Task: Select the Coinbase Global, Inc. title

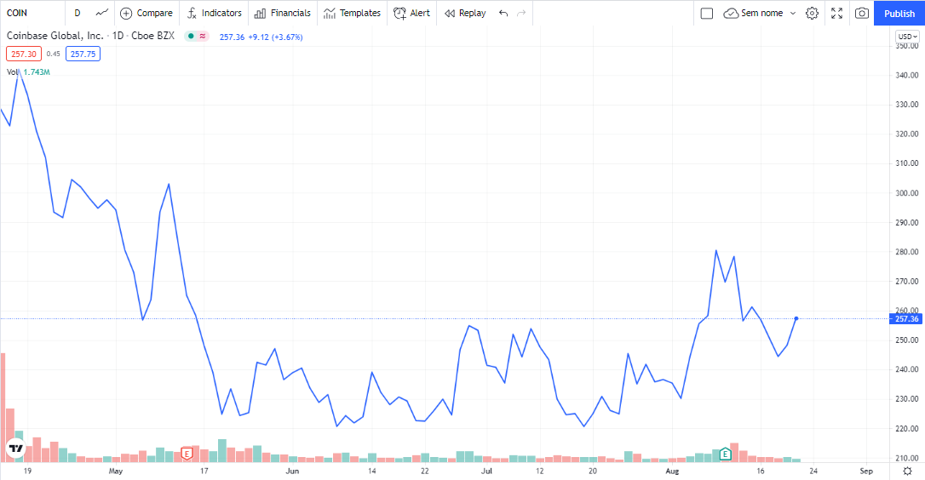Action: click(x=55, y=36)
